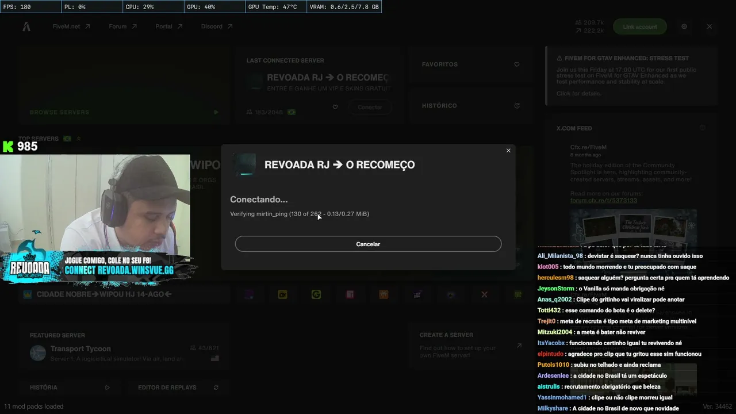Click chat username Putois1010

553,365
